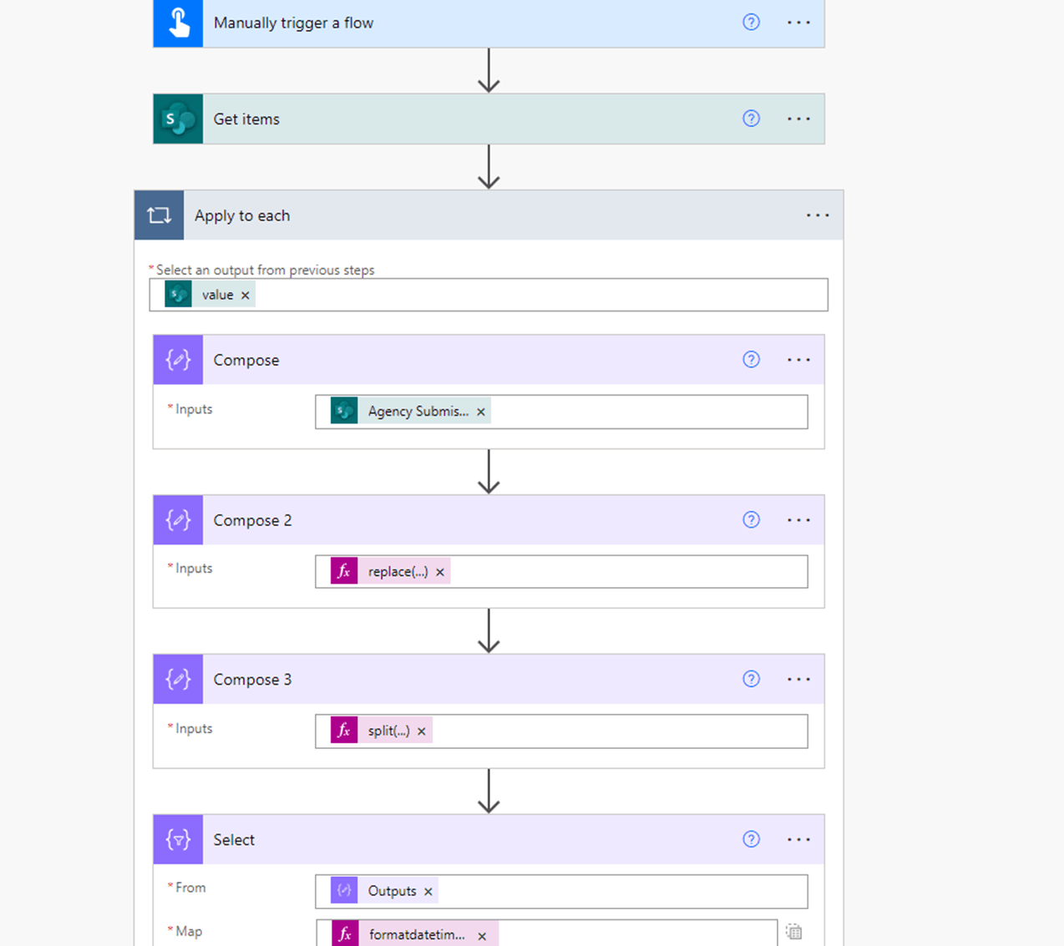Click the Compose action braces icon

point(178,360)
